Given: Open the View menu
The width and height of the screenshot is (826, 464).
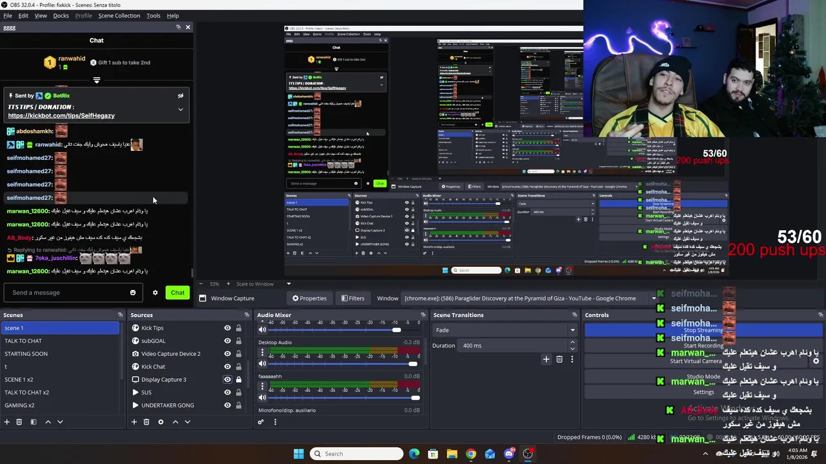Looking at the screenshot, I should coord(41,15).
